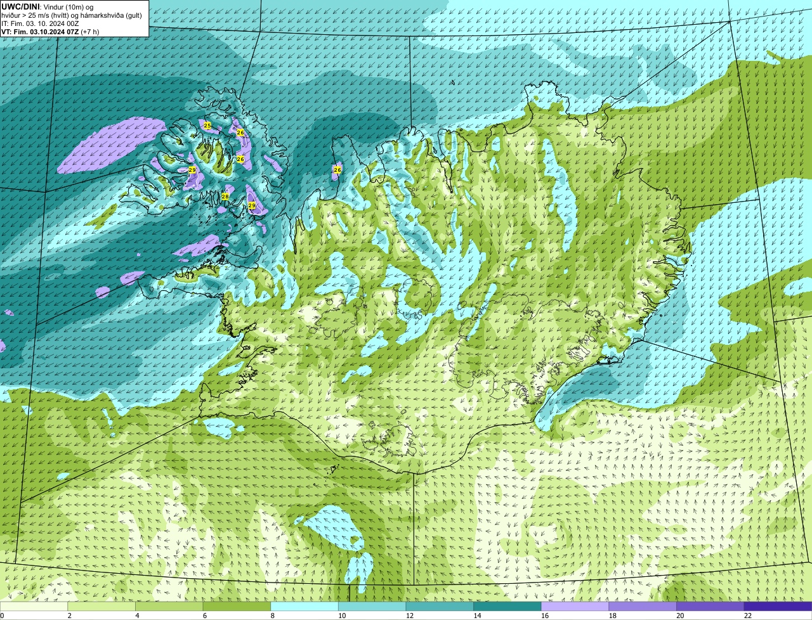Viewport: 812px width, 620px height.
Task: Click the pale yellow 0–2 m/s legend swatch
Action: tap(34, 606)
